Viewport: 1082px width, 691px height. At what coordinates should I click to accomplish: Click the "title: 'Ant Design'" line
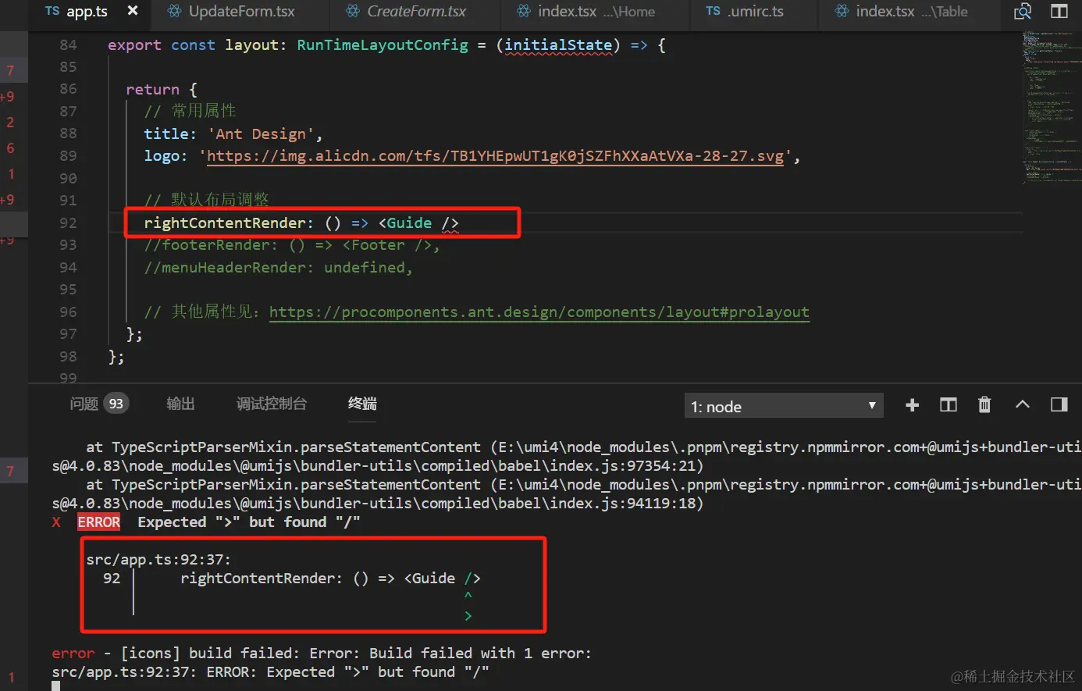233,134
